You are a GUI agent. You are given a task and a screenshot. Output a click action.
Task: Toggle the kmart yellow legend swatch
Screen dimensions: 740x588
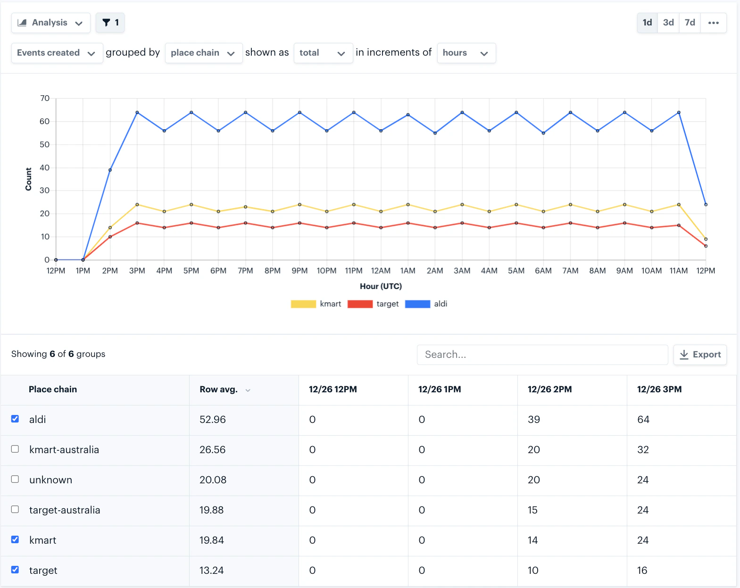coord(303,304)
